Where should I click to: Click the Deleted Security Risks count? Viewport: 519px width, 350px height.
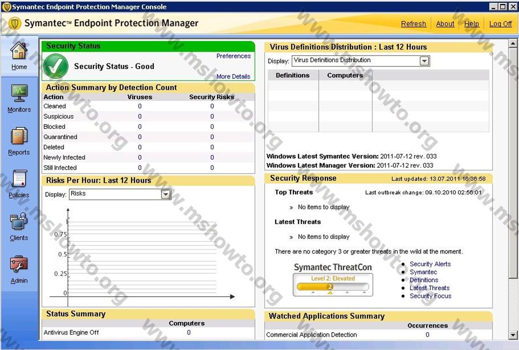coord(212,147)
